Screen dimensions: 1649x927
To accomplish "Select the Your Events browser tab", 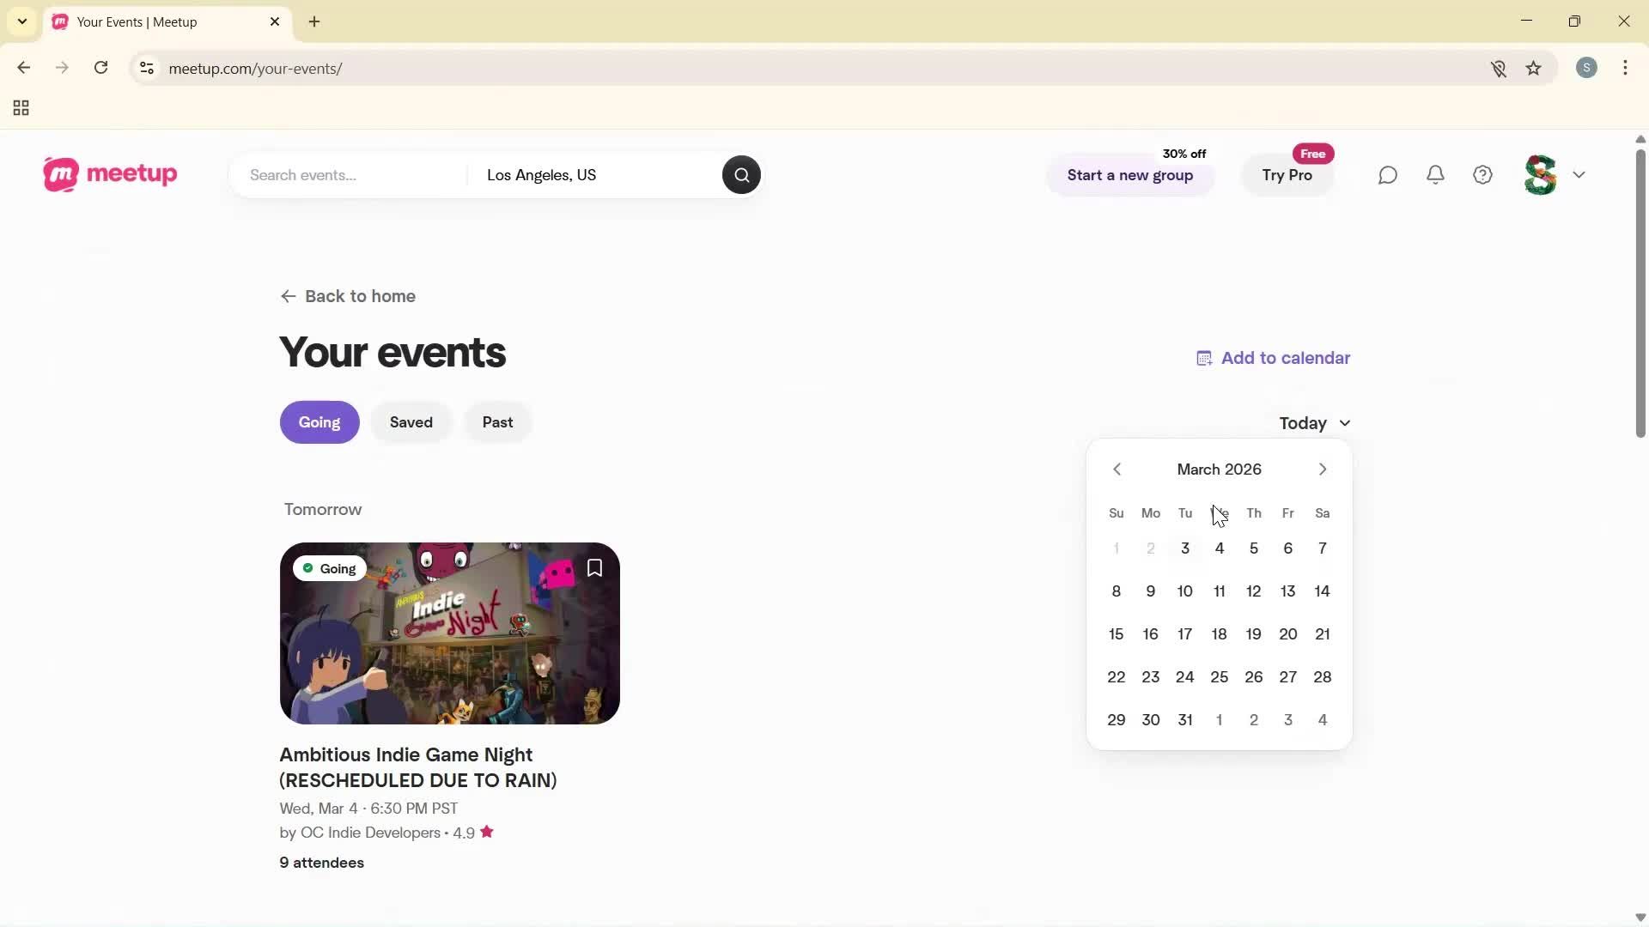I will 155,21.
